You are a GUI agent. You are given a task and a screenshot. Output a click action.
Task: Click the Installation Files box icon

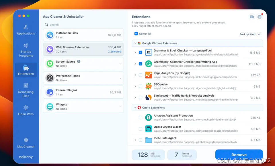50,35
